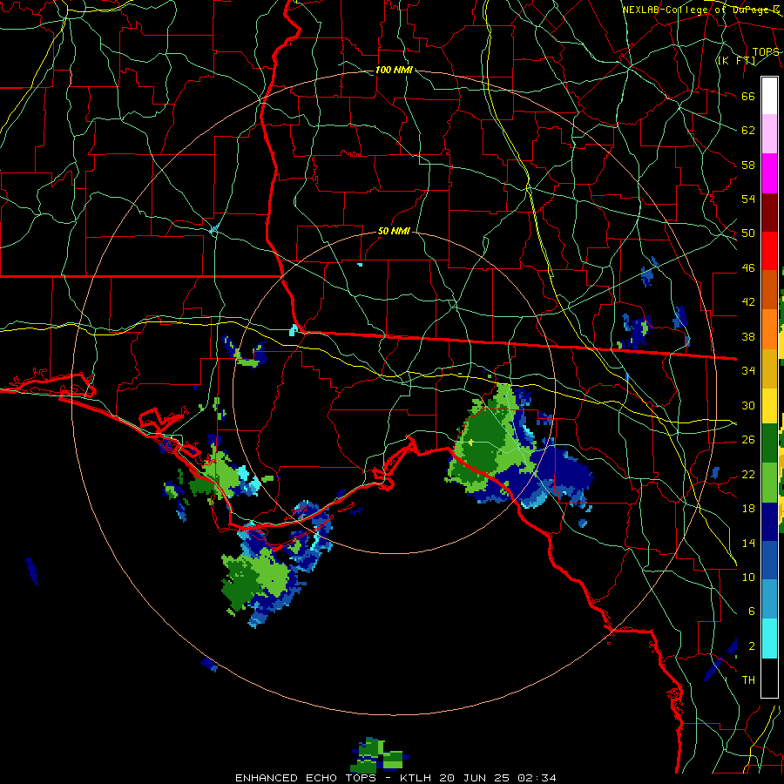Click legend value 26

[748, 440]
